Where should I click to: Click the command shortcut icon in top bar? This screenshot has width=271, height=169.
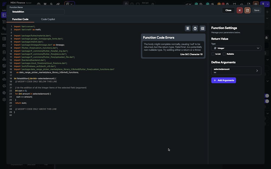[x=45, y=4]
